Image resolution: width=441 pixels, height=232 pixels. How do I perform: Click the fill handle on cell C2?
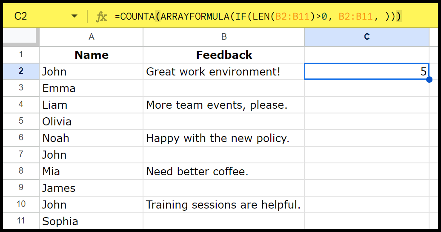tap(429, 79)
